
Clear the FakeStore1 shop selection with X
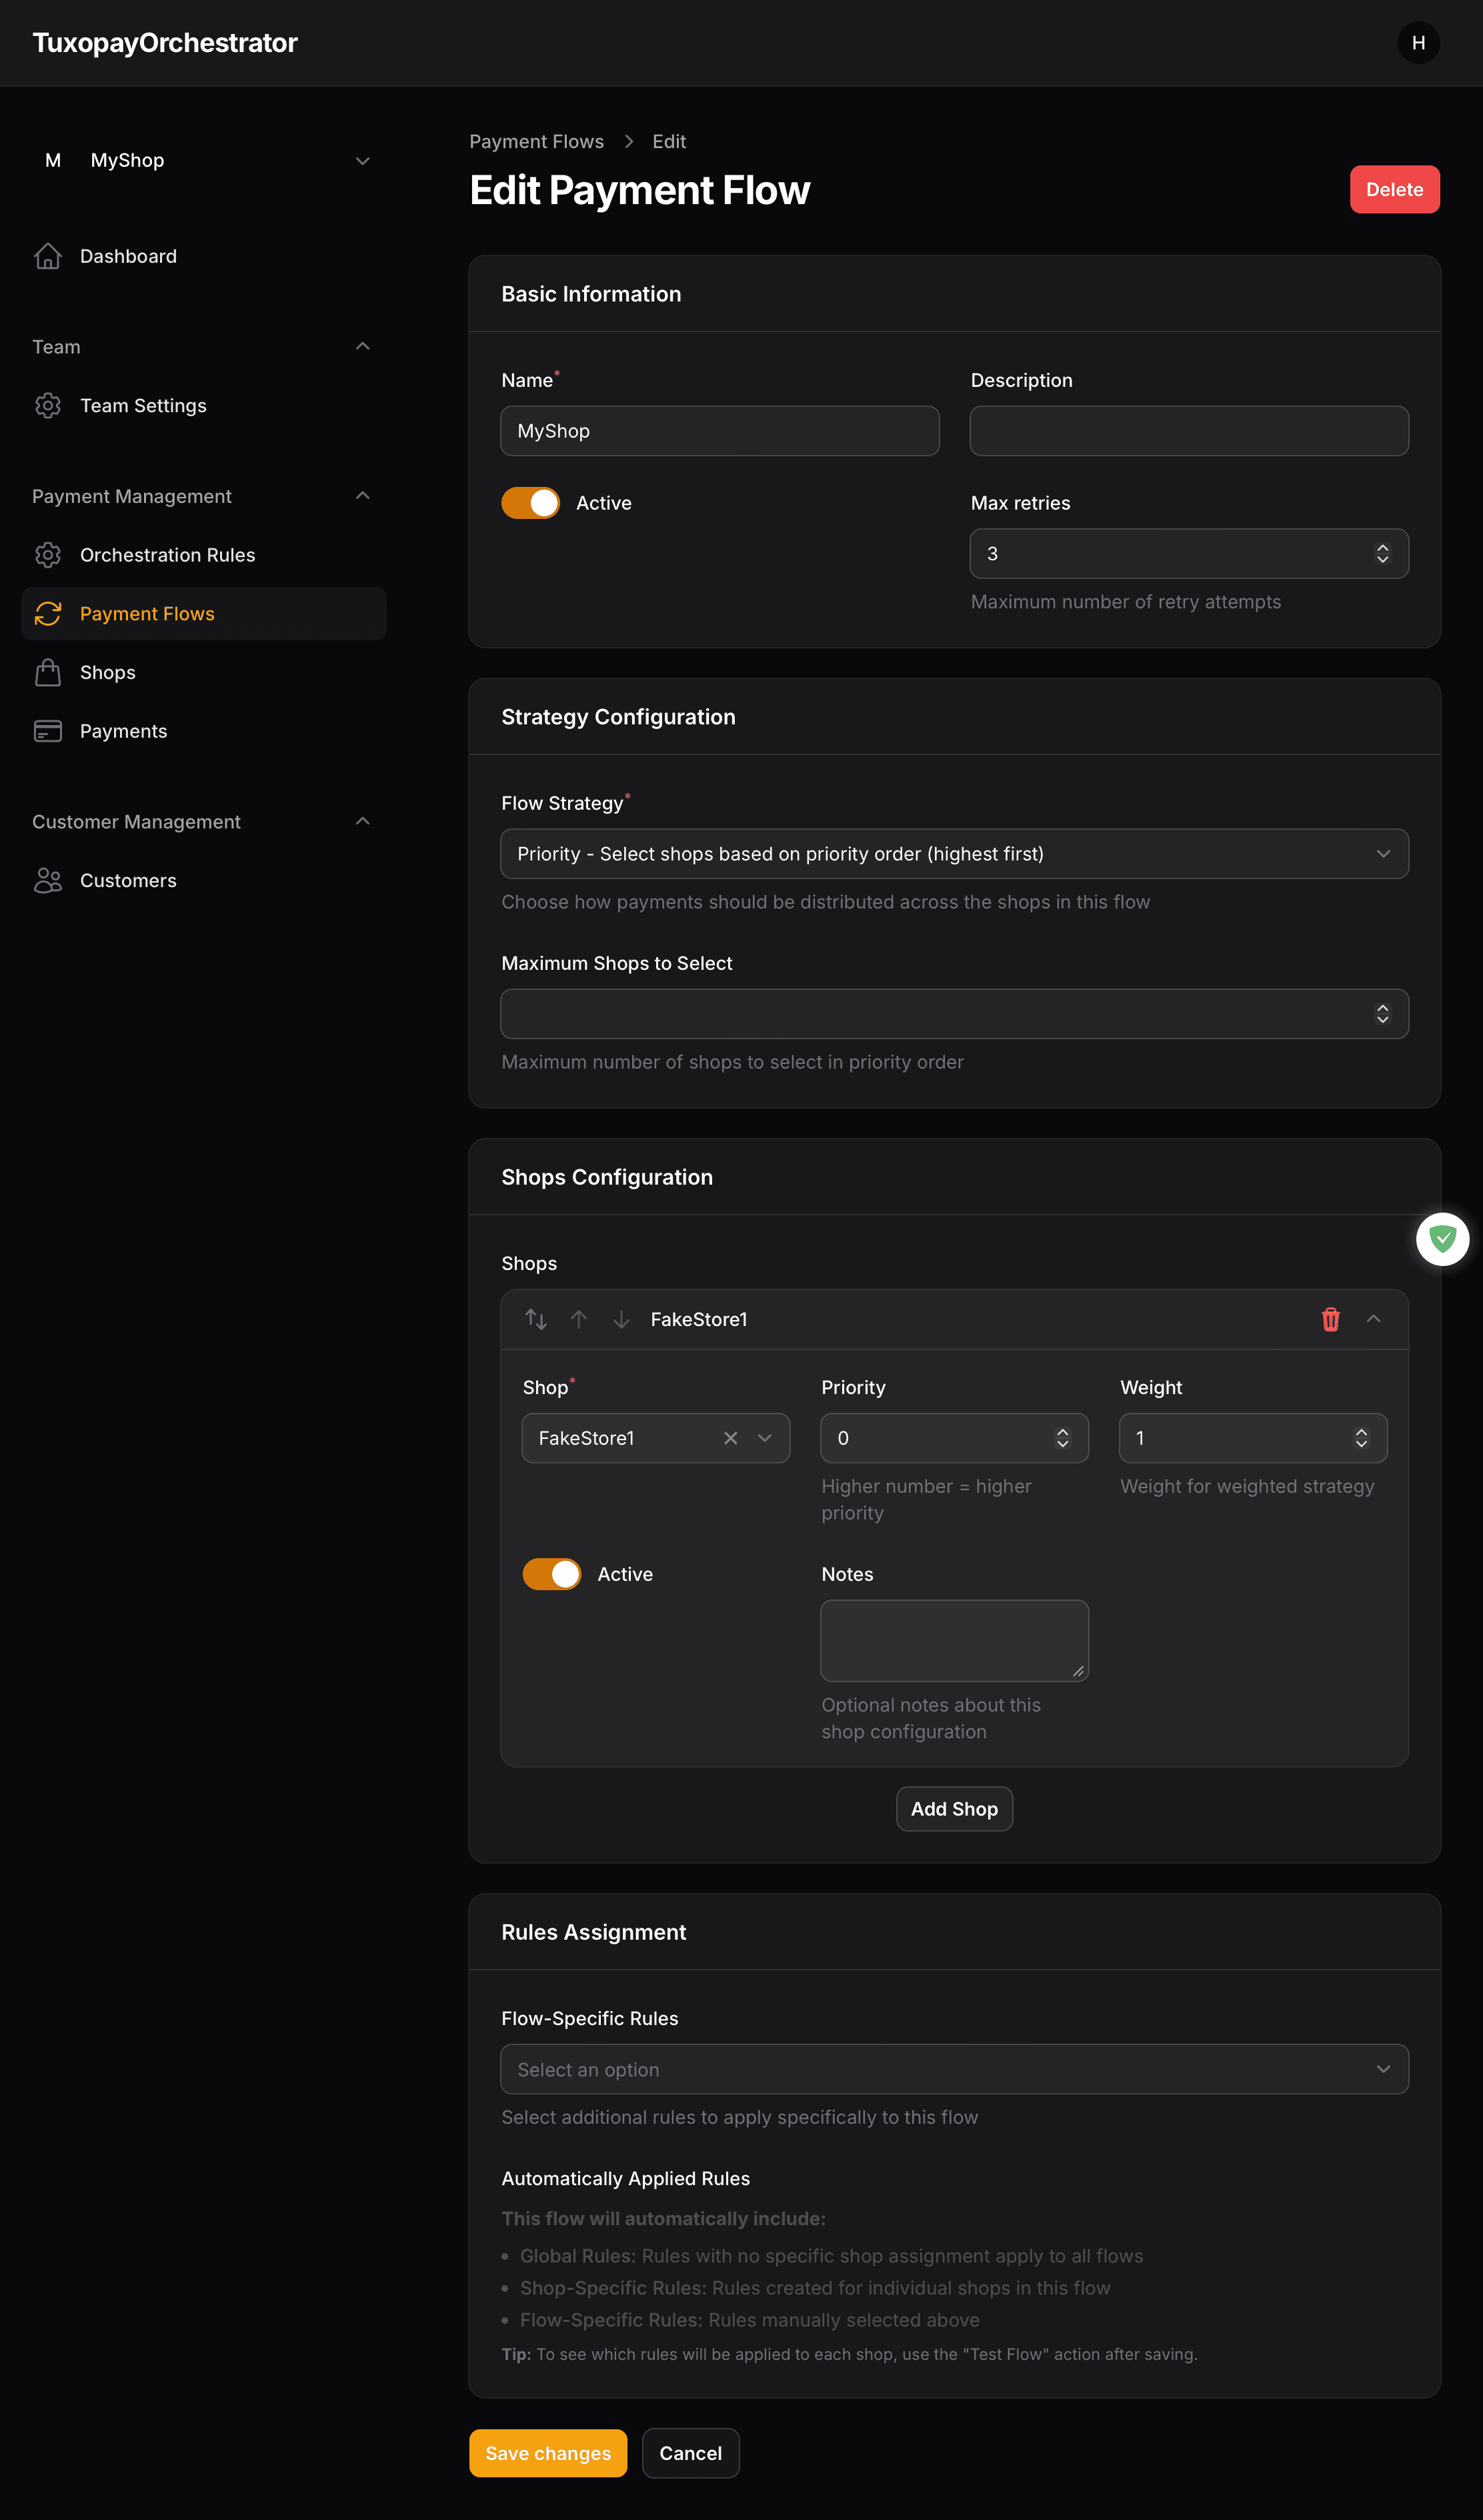coord(731,1438)
